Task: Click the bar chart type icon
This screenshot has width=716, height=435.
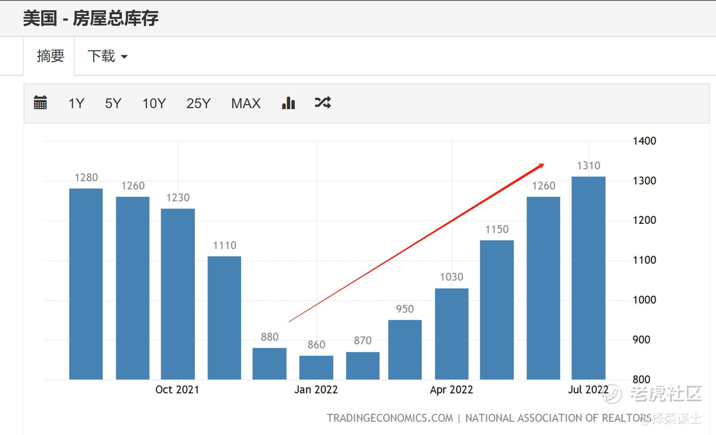Action: click(288, 103)
